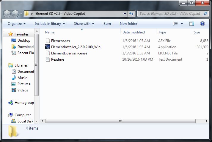The width and height of the screenshot is (212, 142).
Task: Sort by Name column header
Action: point(50,32)
